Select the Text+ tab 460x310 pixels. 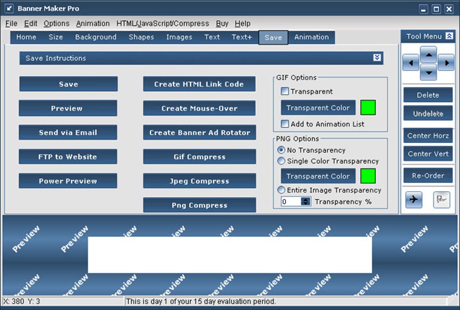tap(242, 37)
